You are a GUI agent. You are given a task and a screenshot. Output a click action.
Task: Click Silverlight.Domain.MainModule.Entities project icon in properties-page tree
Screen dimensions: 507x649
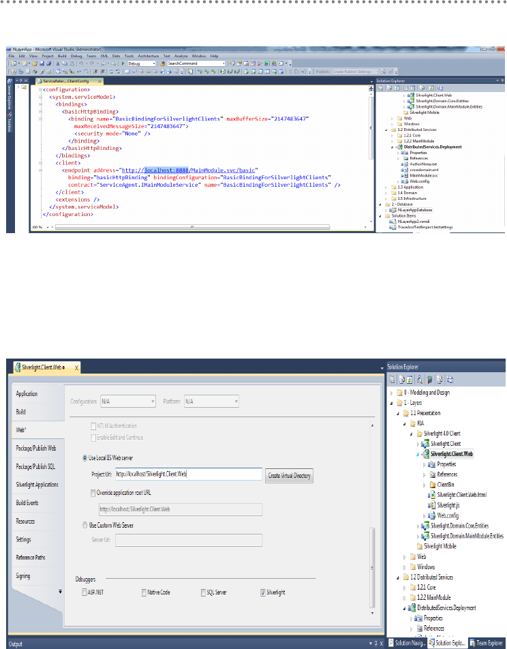[425, 536]
